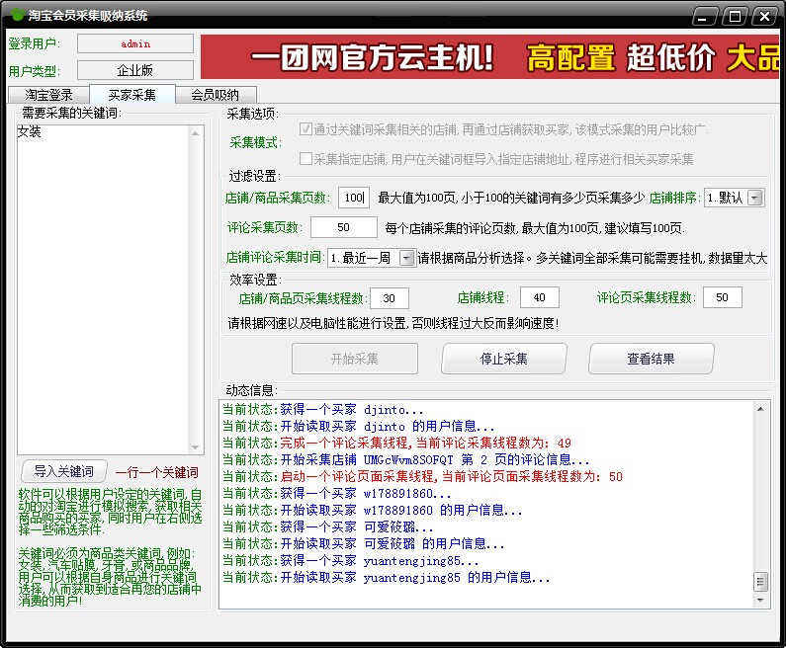Maximize the application window

tap(735, 17)
